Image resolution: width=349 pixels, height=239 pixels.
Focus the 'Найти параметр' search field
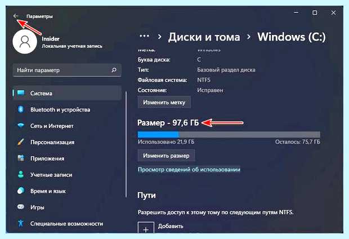click(67, 70)
